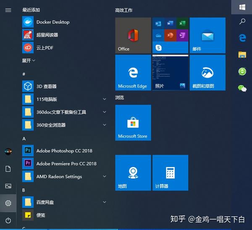Open the 115电脑版 folder item

point(64,99)
